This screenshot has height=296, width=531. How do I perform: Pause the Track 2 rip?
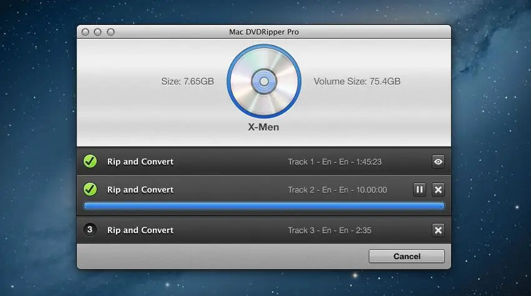pyautogui.click(x=419, y=190)
